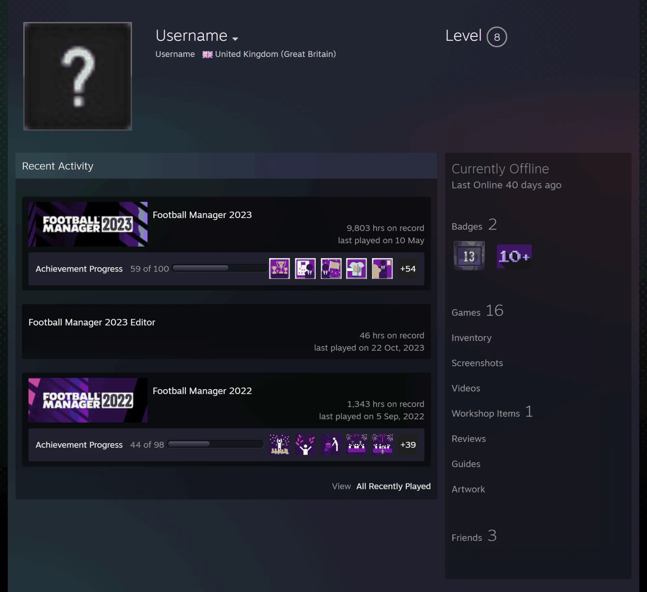
Task: Click the level 8 circle badge
Action: click(497, 37)
